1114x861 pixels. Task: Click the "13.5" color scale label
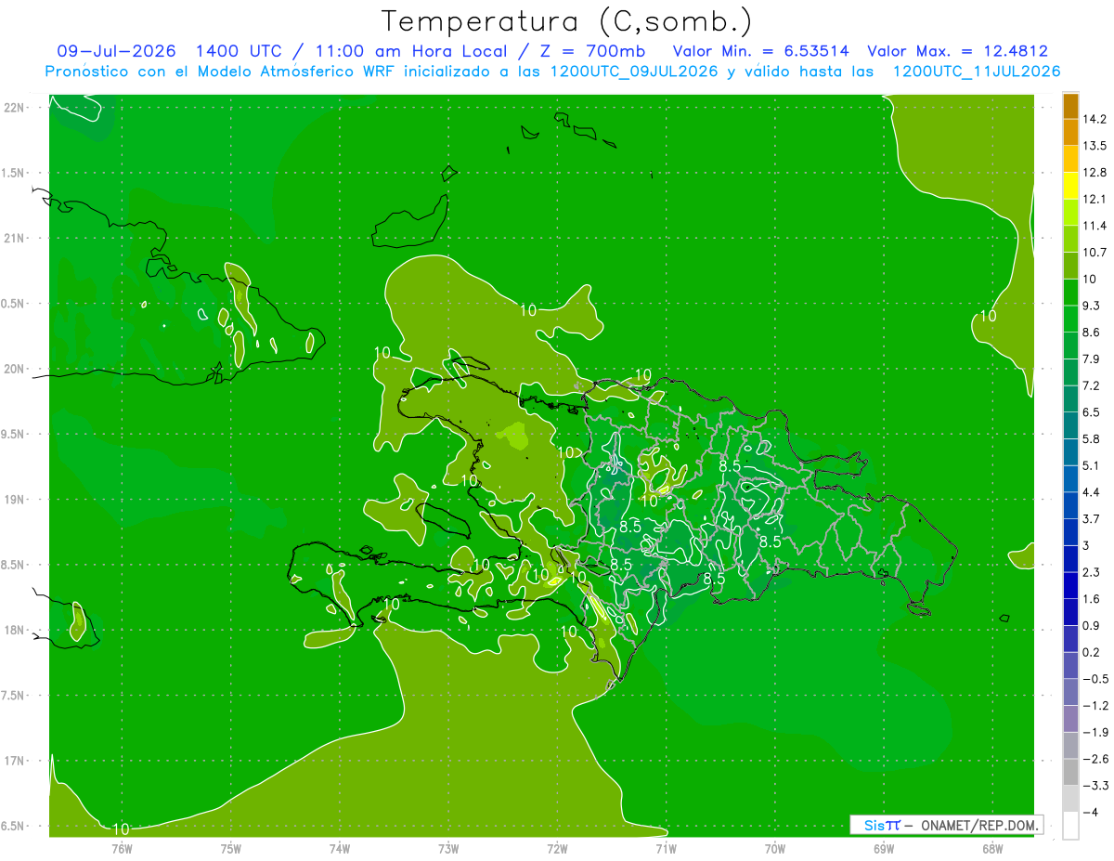tap(1095, 146)
